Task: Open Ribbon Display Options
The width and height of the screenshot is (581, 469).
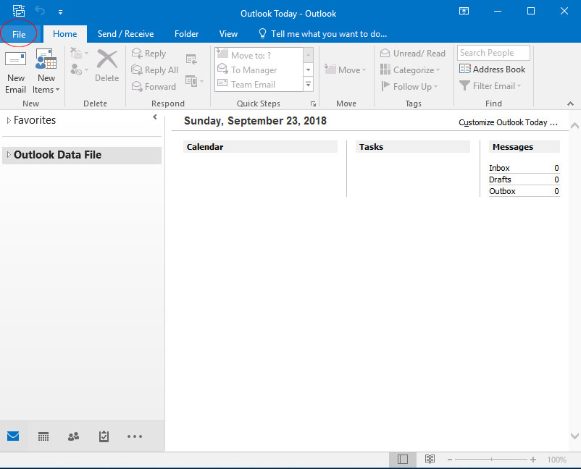Action: (464, 11)
